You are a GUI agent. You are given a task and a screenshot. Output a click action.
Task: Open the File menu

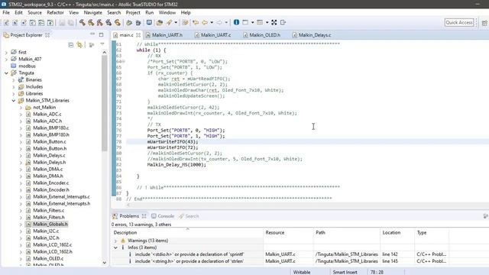(6, 12)
